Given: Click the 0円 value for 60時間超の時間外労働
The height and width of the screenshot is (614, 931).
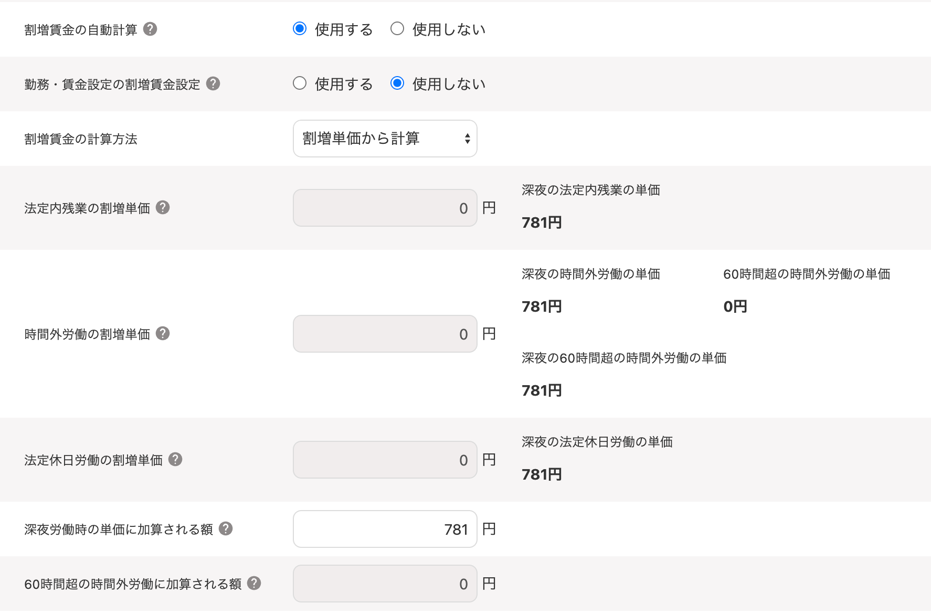Looking at the screenshot, I should pos(735,306).
